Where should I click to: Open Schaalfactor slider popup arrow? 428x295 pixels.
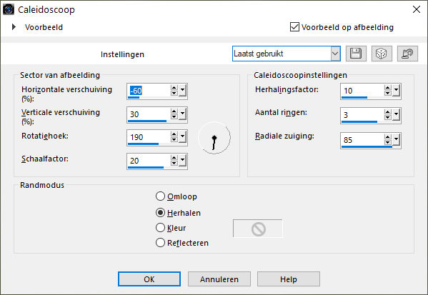(x=183, y=160)
